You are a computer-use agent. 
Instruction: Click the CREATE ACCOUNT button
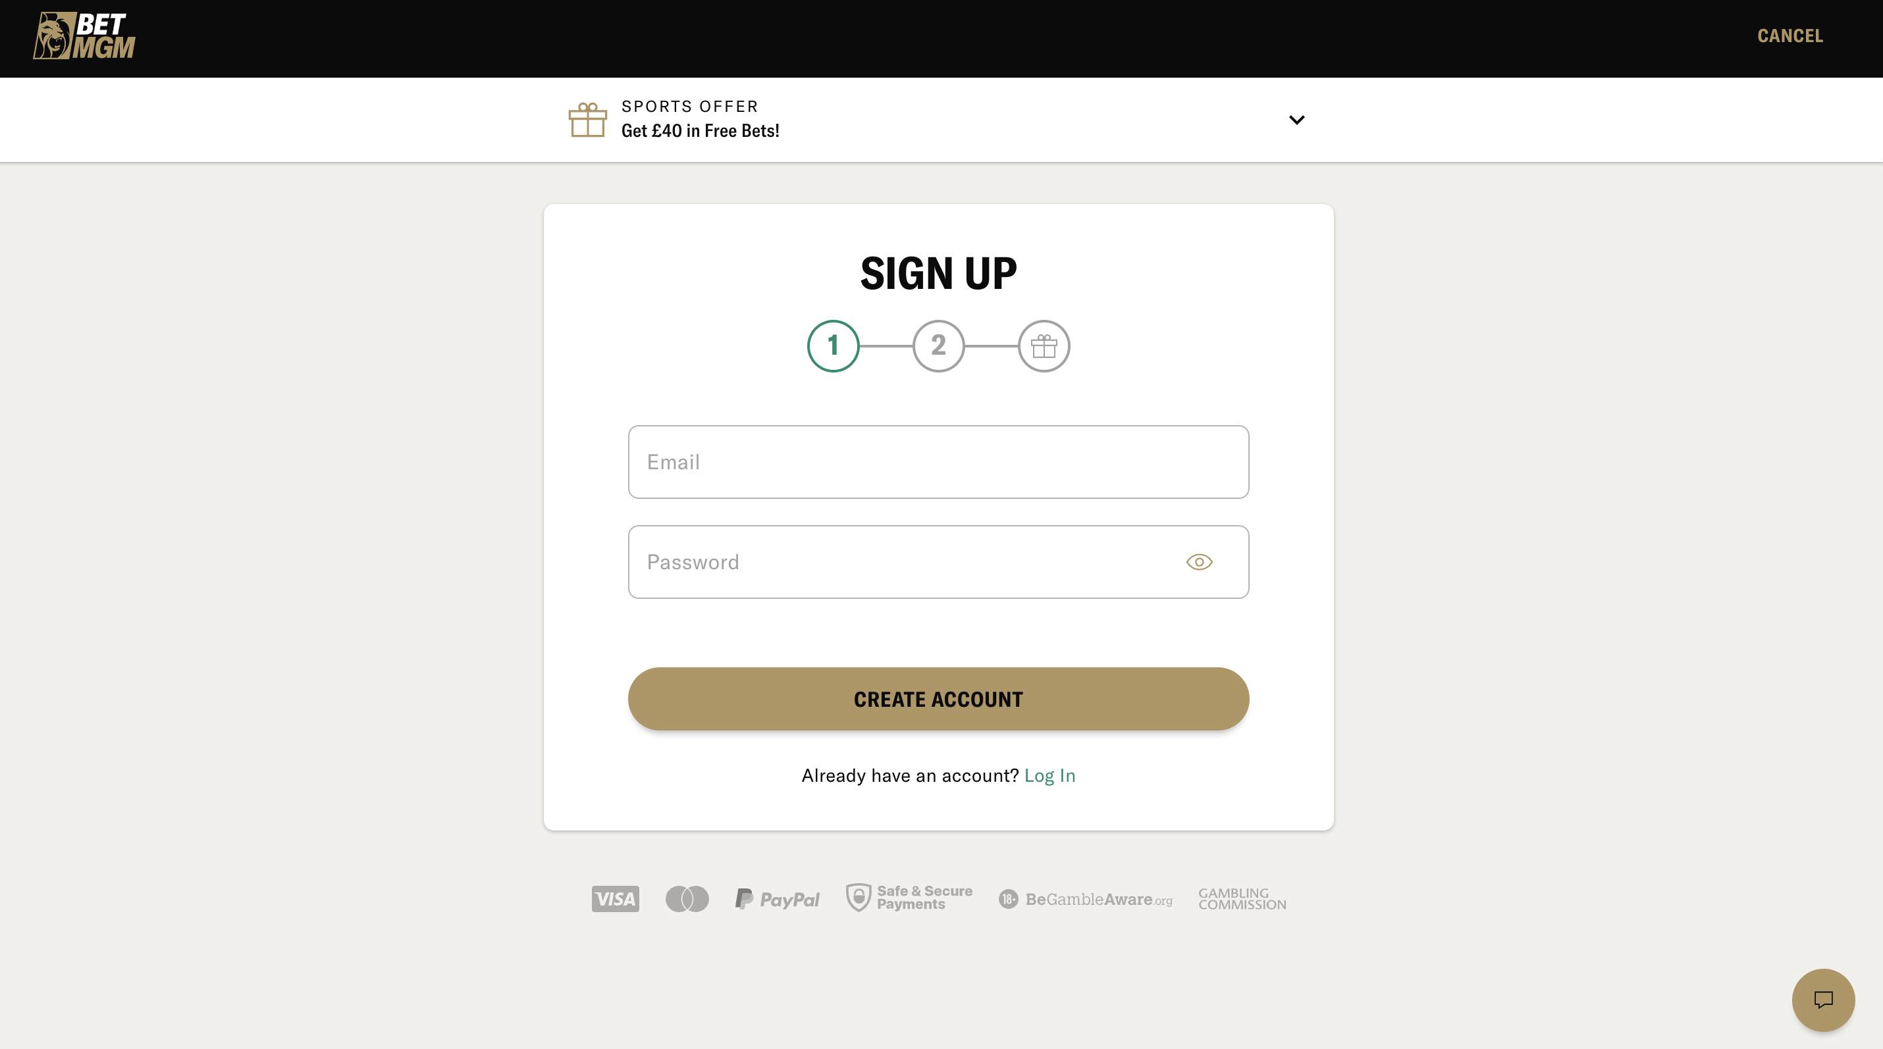[938, 698]
